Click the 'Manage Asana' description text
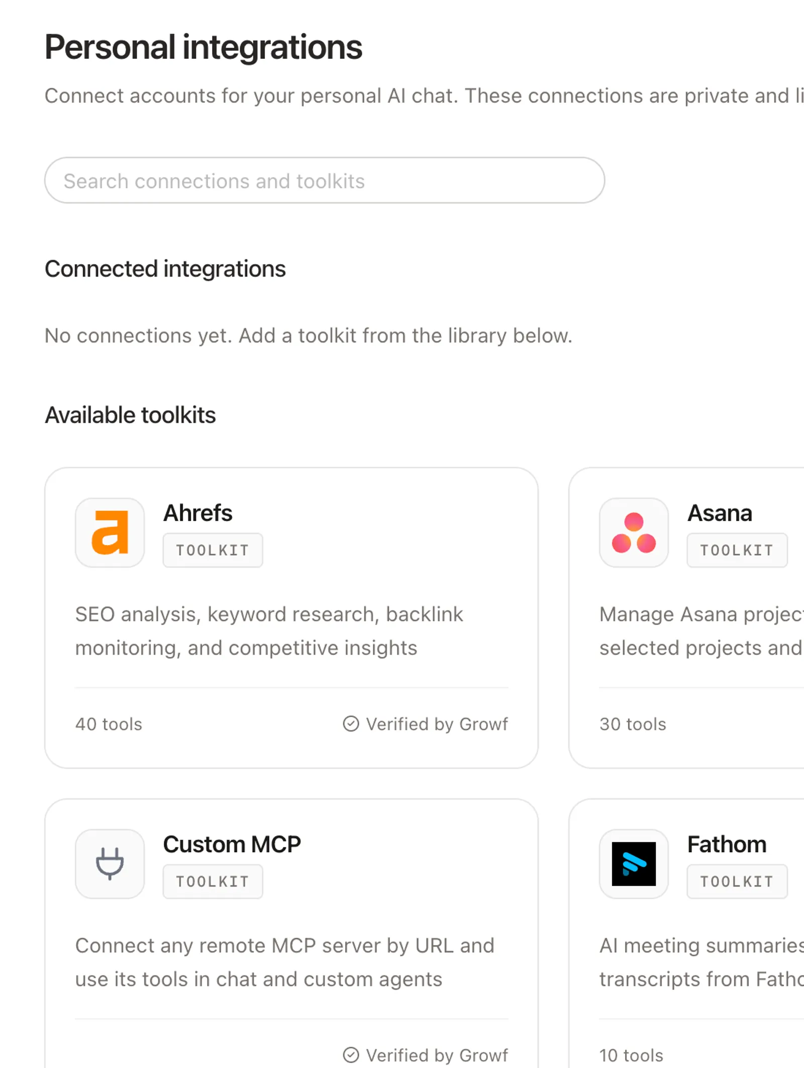Viewport: 804px width, 1068px height. (x=701, y=631)
